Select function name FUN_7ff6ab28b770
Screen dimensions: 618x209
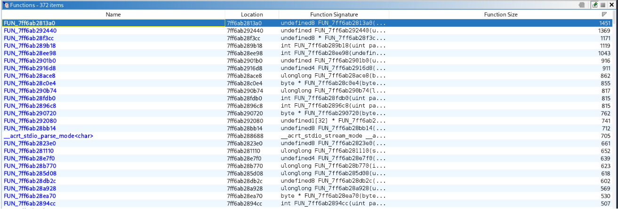(30, 166)
